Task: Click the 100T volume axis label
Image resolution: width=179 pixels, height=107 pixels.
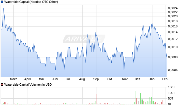Action: point(171,93)
